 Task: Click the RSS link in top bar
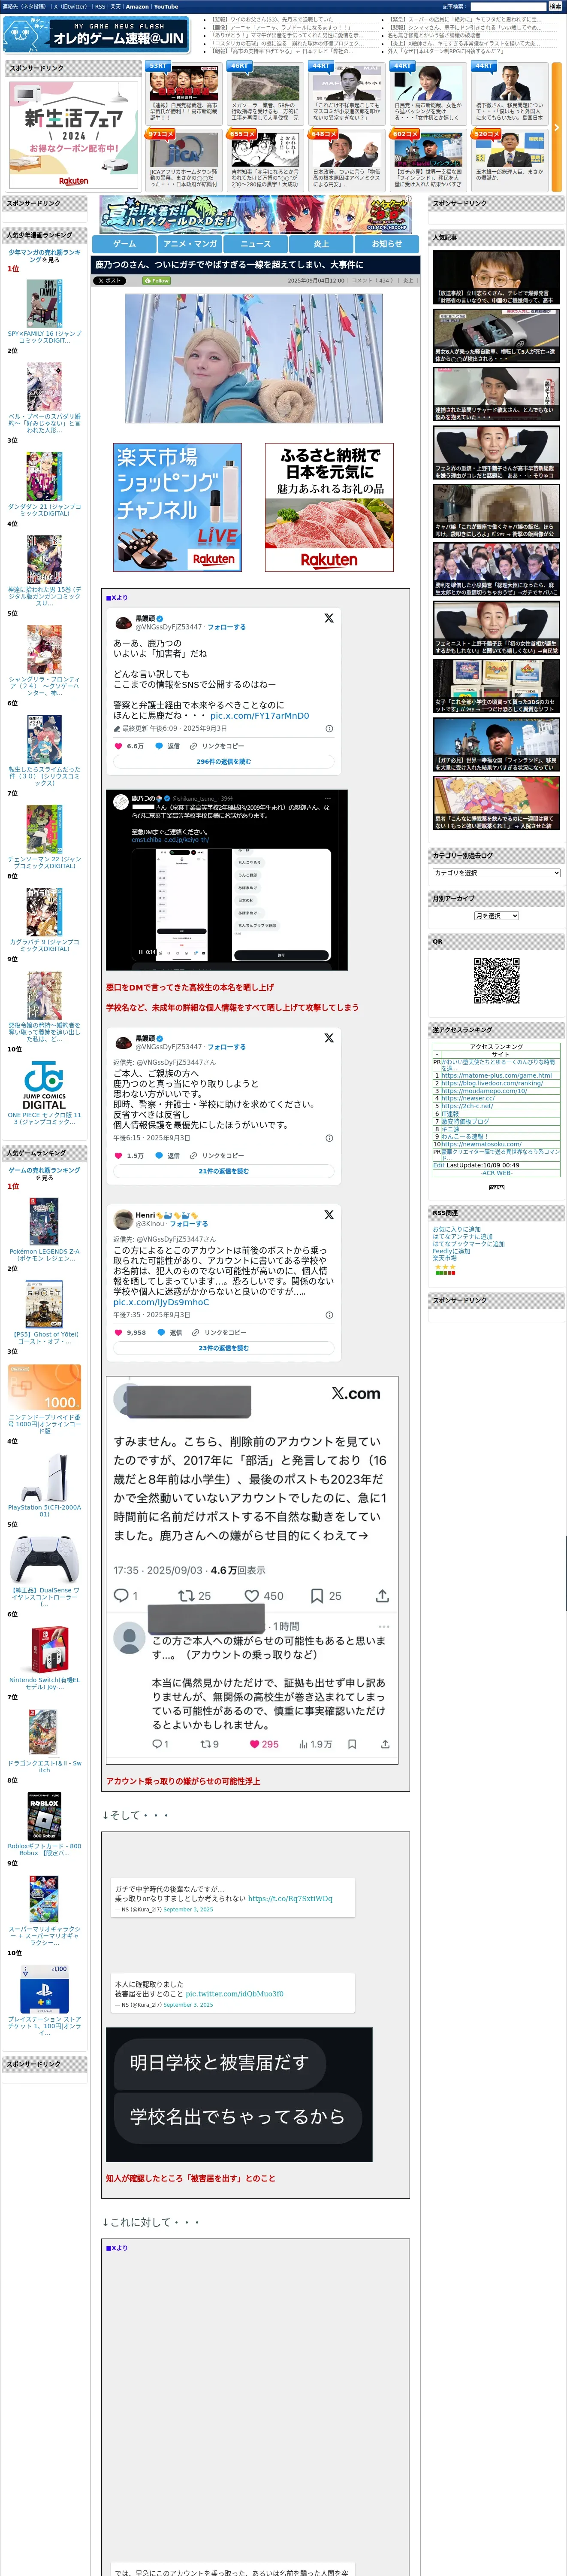point(100,7)
